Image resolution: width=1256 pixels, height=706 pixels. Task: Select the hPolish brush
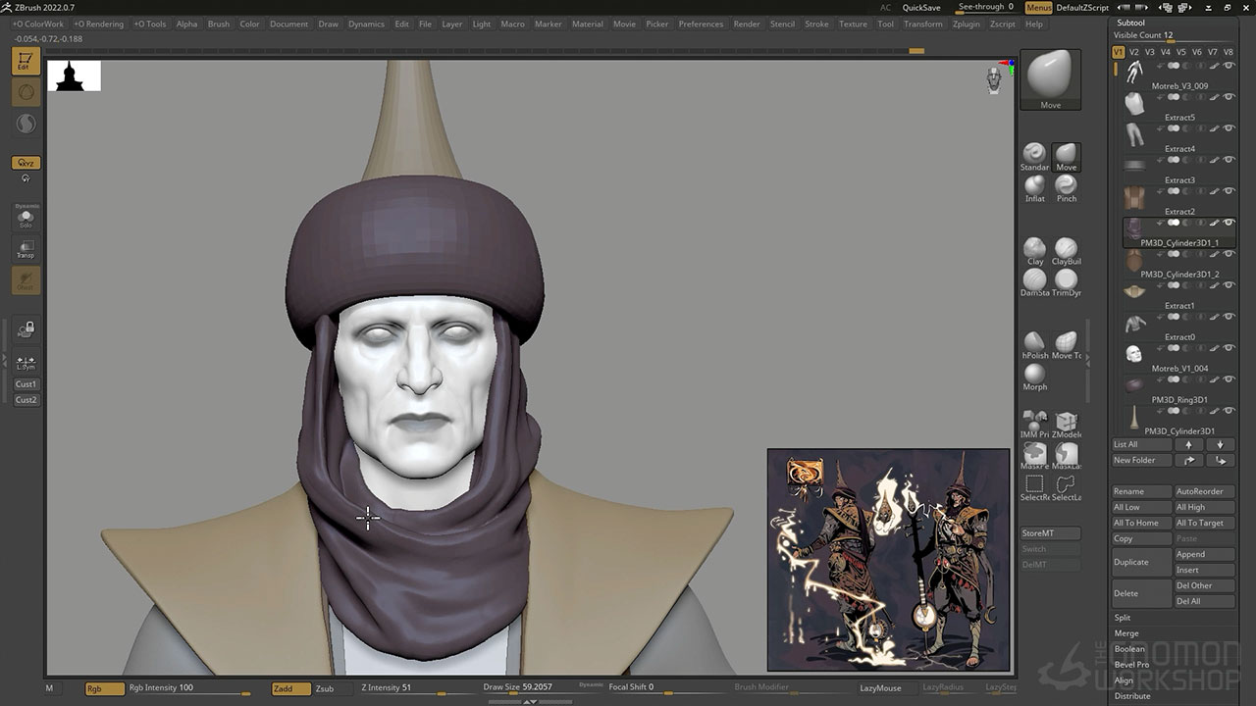click(x=1034, y=343)
